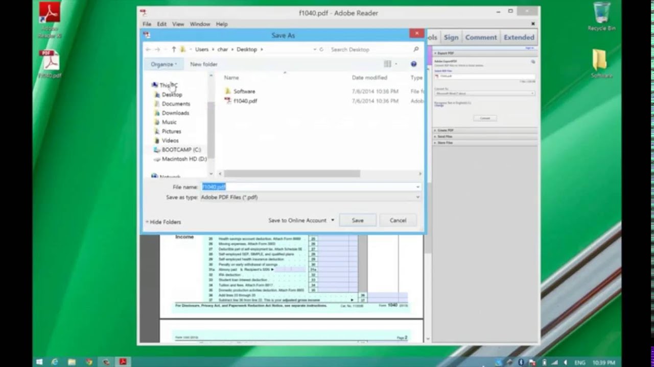
Task: Select the Software folder in file list
Action: tap(240, 91)
